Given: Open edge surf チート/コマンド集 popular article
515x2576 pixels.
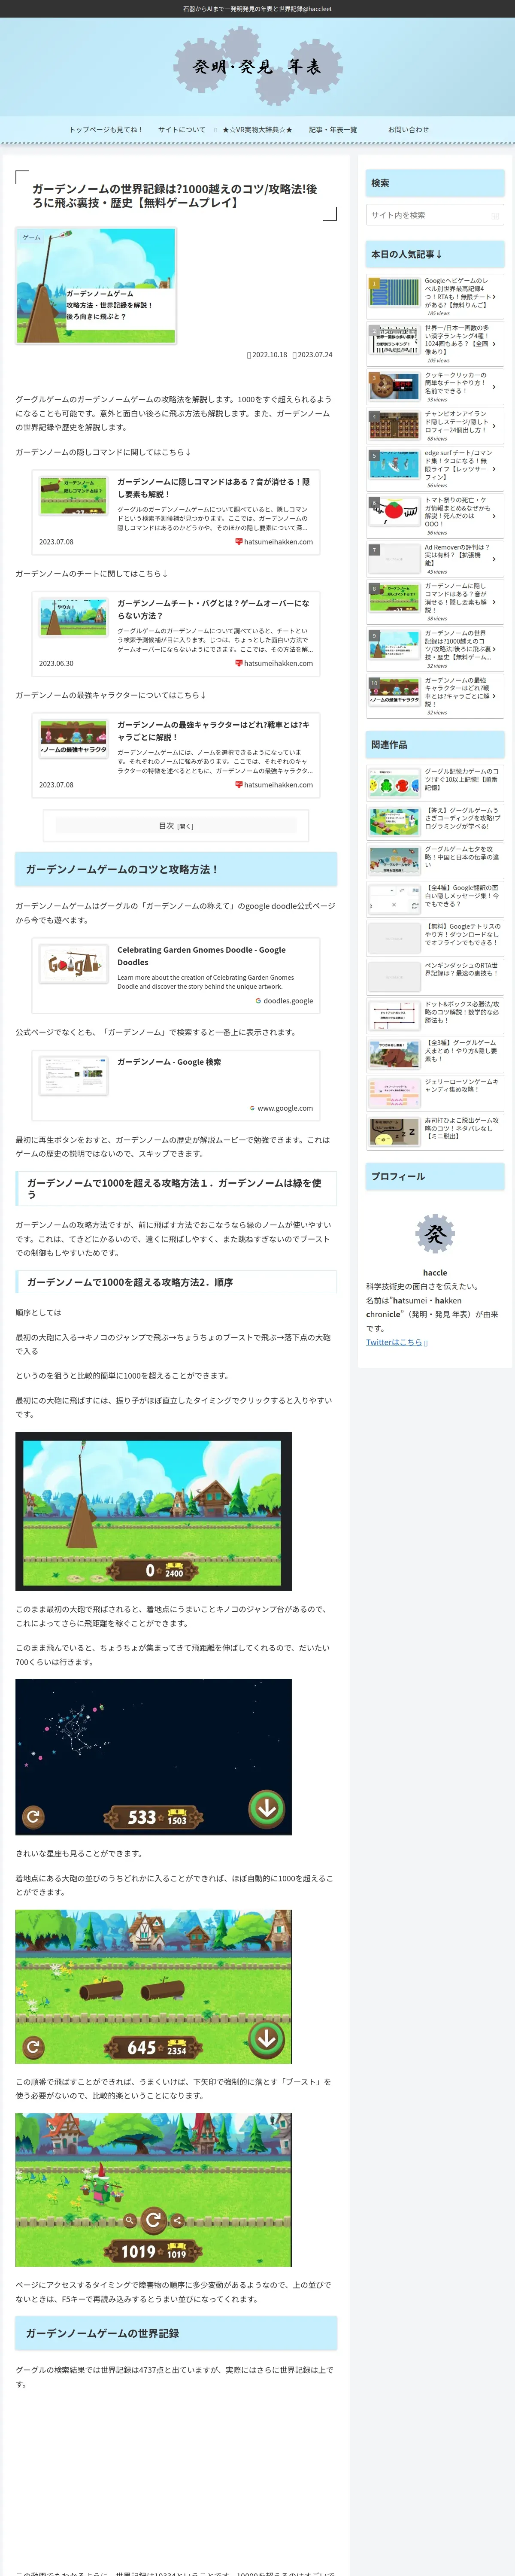Looking at the screenshot, I should [x=435, y=469].
